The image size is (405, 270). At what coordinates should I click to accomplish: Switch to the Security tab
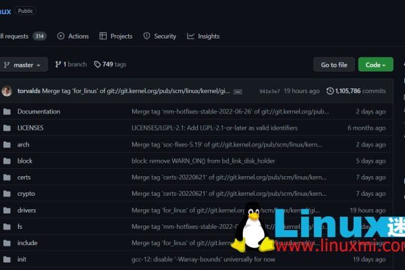(159, 36)
